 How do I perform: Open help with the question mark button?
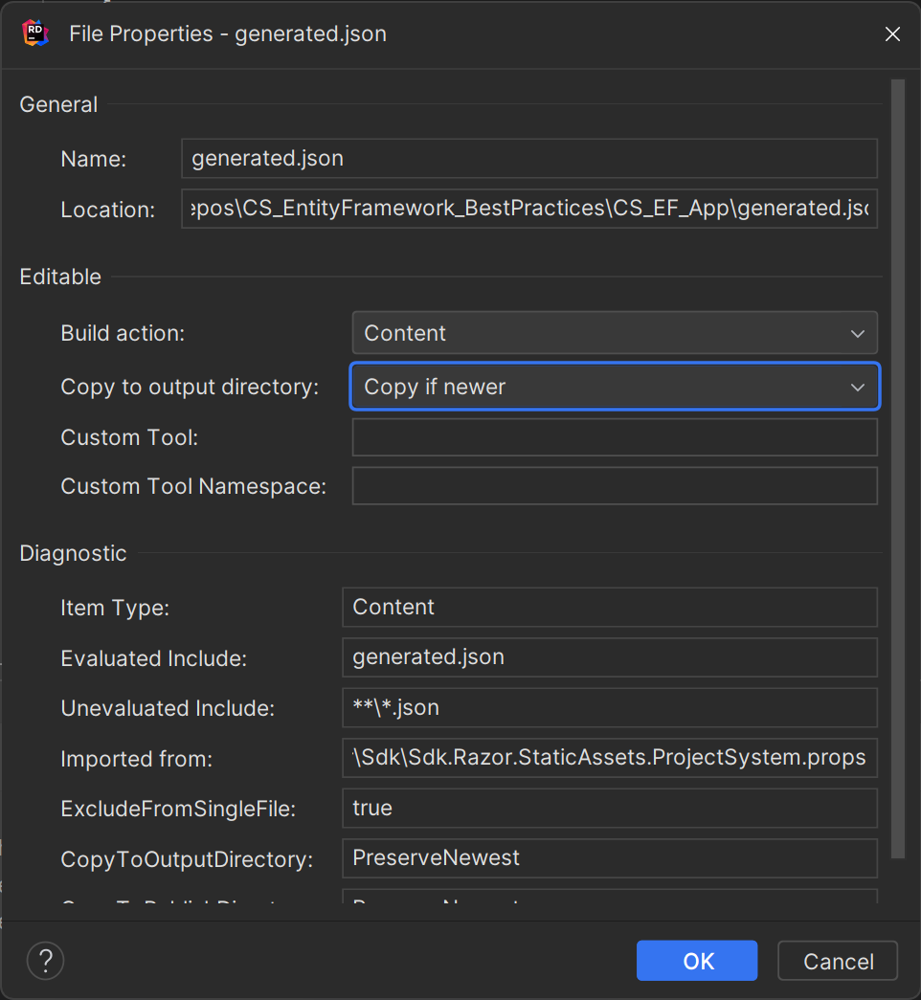click(x=45, y=960)
